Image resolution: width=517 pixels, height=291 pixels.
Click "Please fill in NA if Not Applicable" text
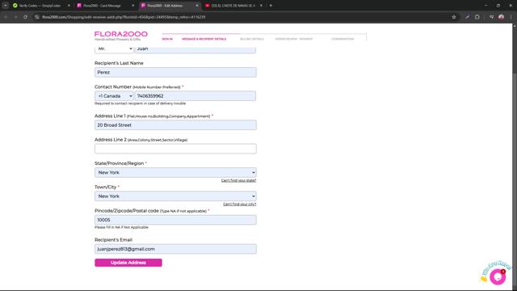pyautogui.click(x=121, y=227)
